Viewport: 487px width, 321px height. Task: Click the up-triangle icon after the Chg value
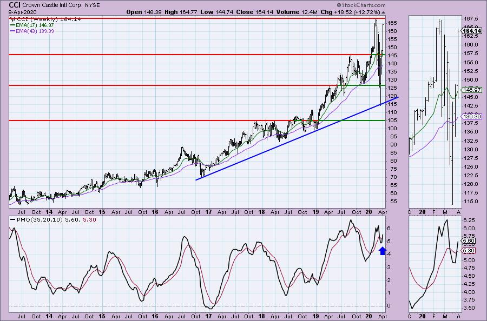click(x=383, y=12)
